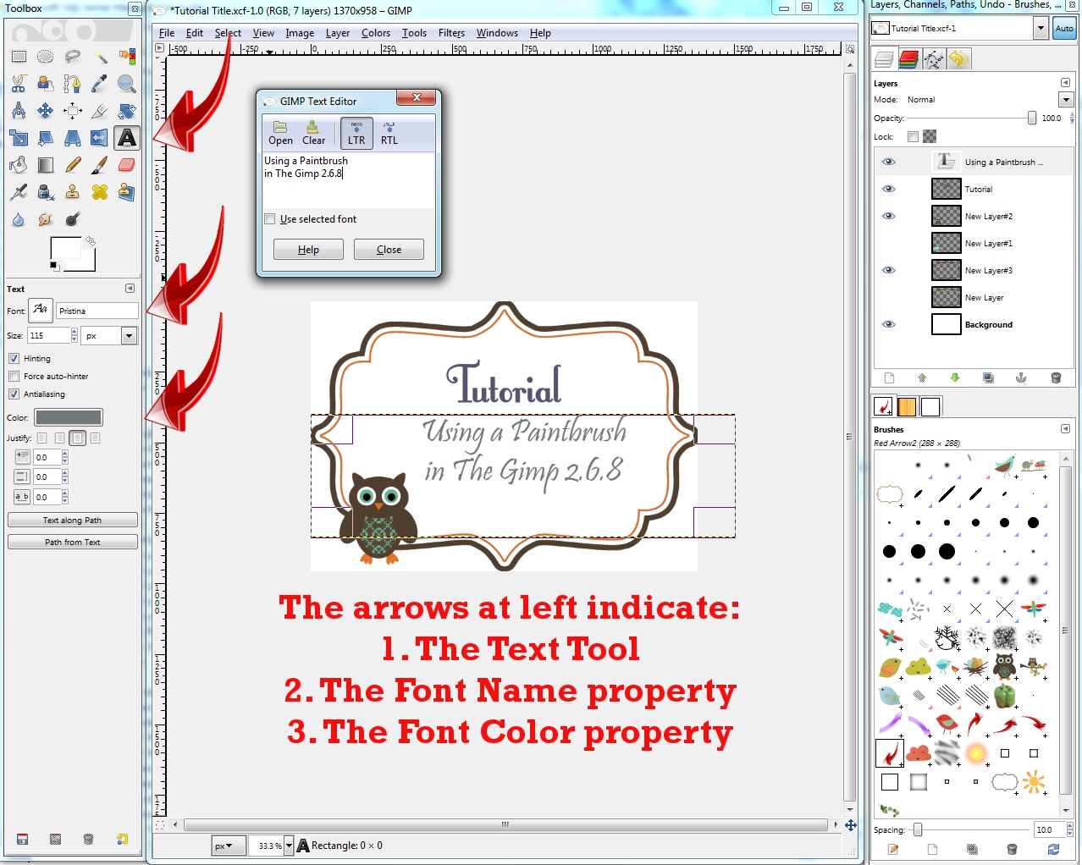The image size is (1082, 865).
Task: Disable Antialiasing in Text options
Action: coord(14,394)
